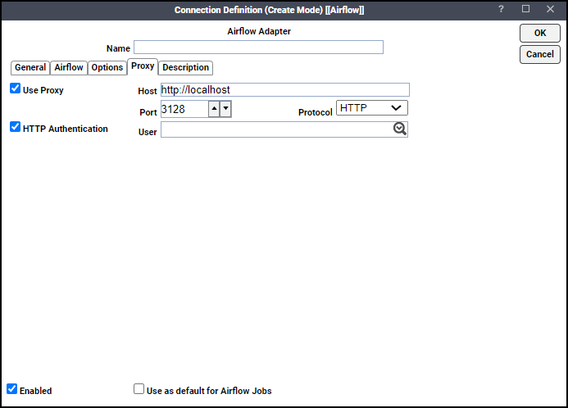Disable the Enabled checkbox
Screen dimensions: 568x408
click(12, 389)
